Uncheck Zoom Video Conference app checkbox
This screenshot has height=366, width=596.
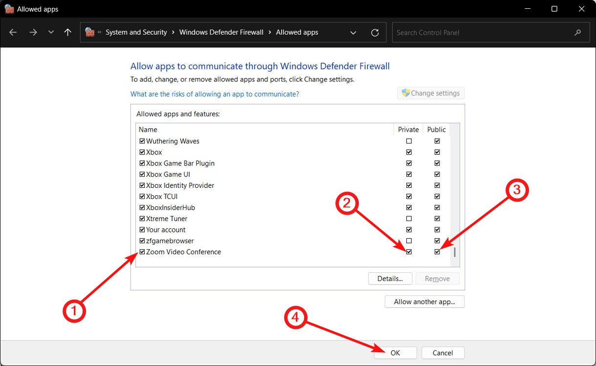pos(142,252)
